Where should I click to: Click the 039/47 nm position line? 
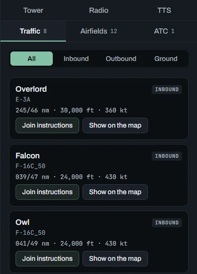72,177
